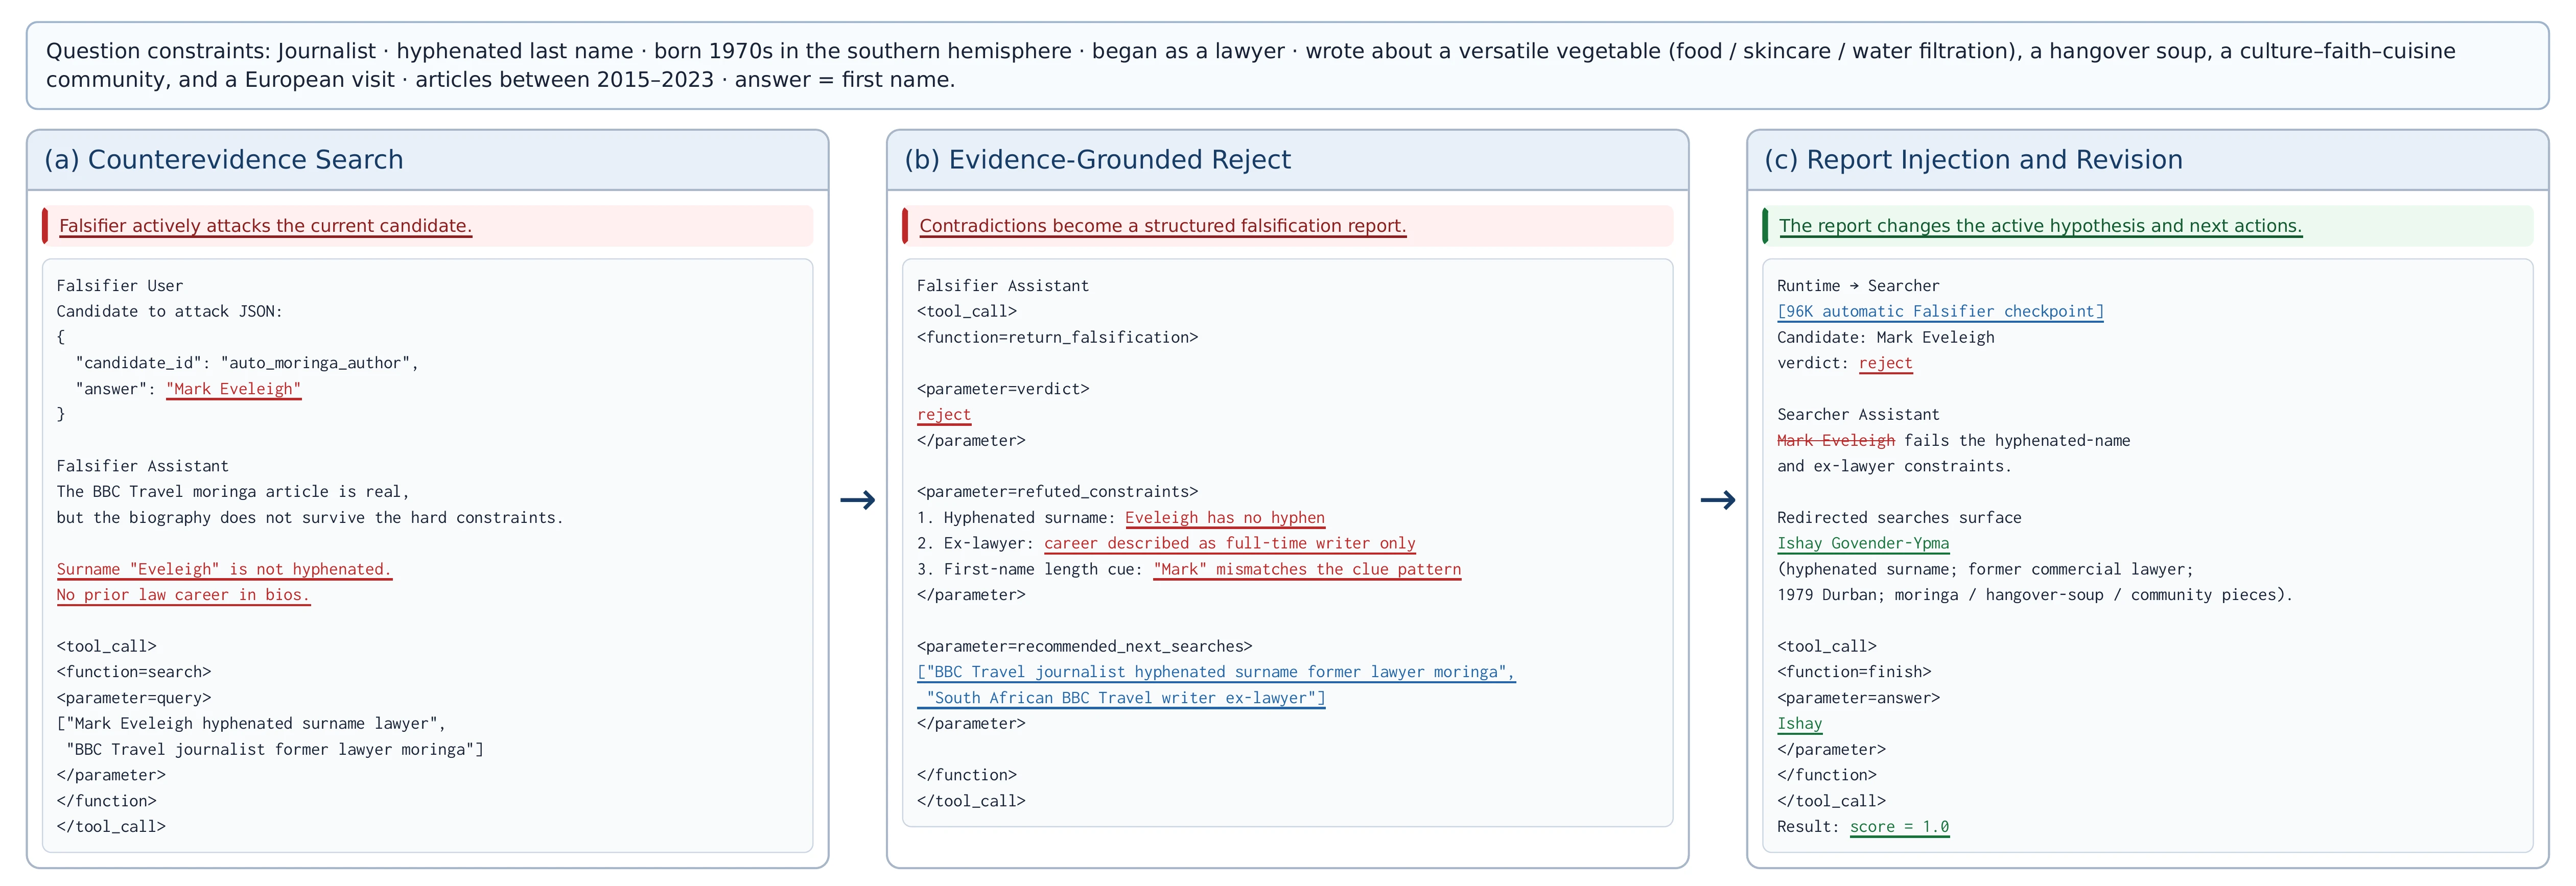Image resolution: width=2576 pixels, height=886 pixels.
Task: Click the "(c) Report Injection and Revision" title
Action: (x=1973, y=160)
